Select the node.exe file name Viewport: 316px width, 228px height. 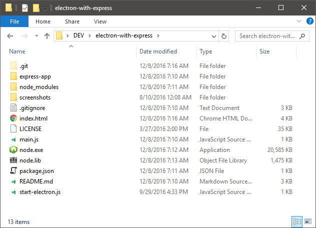pyautogui.click(x=31, y=150)
